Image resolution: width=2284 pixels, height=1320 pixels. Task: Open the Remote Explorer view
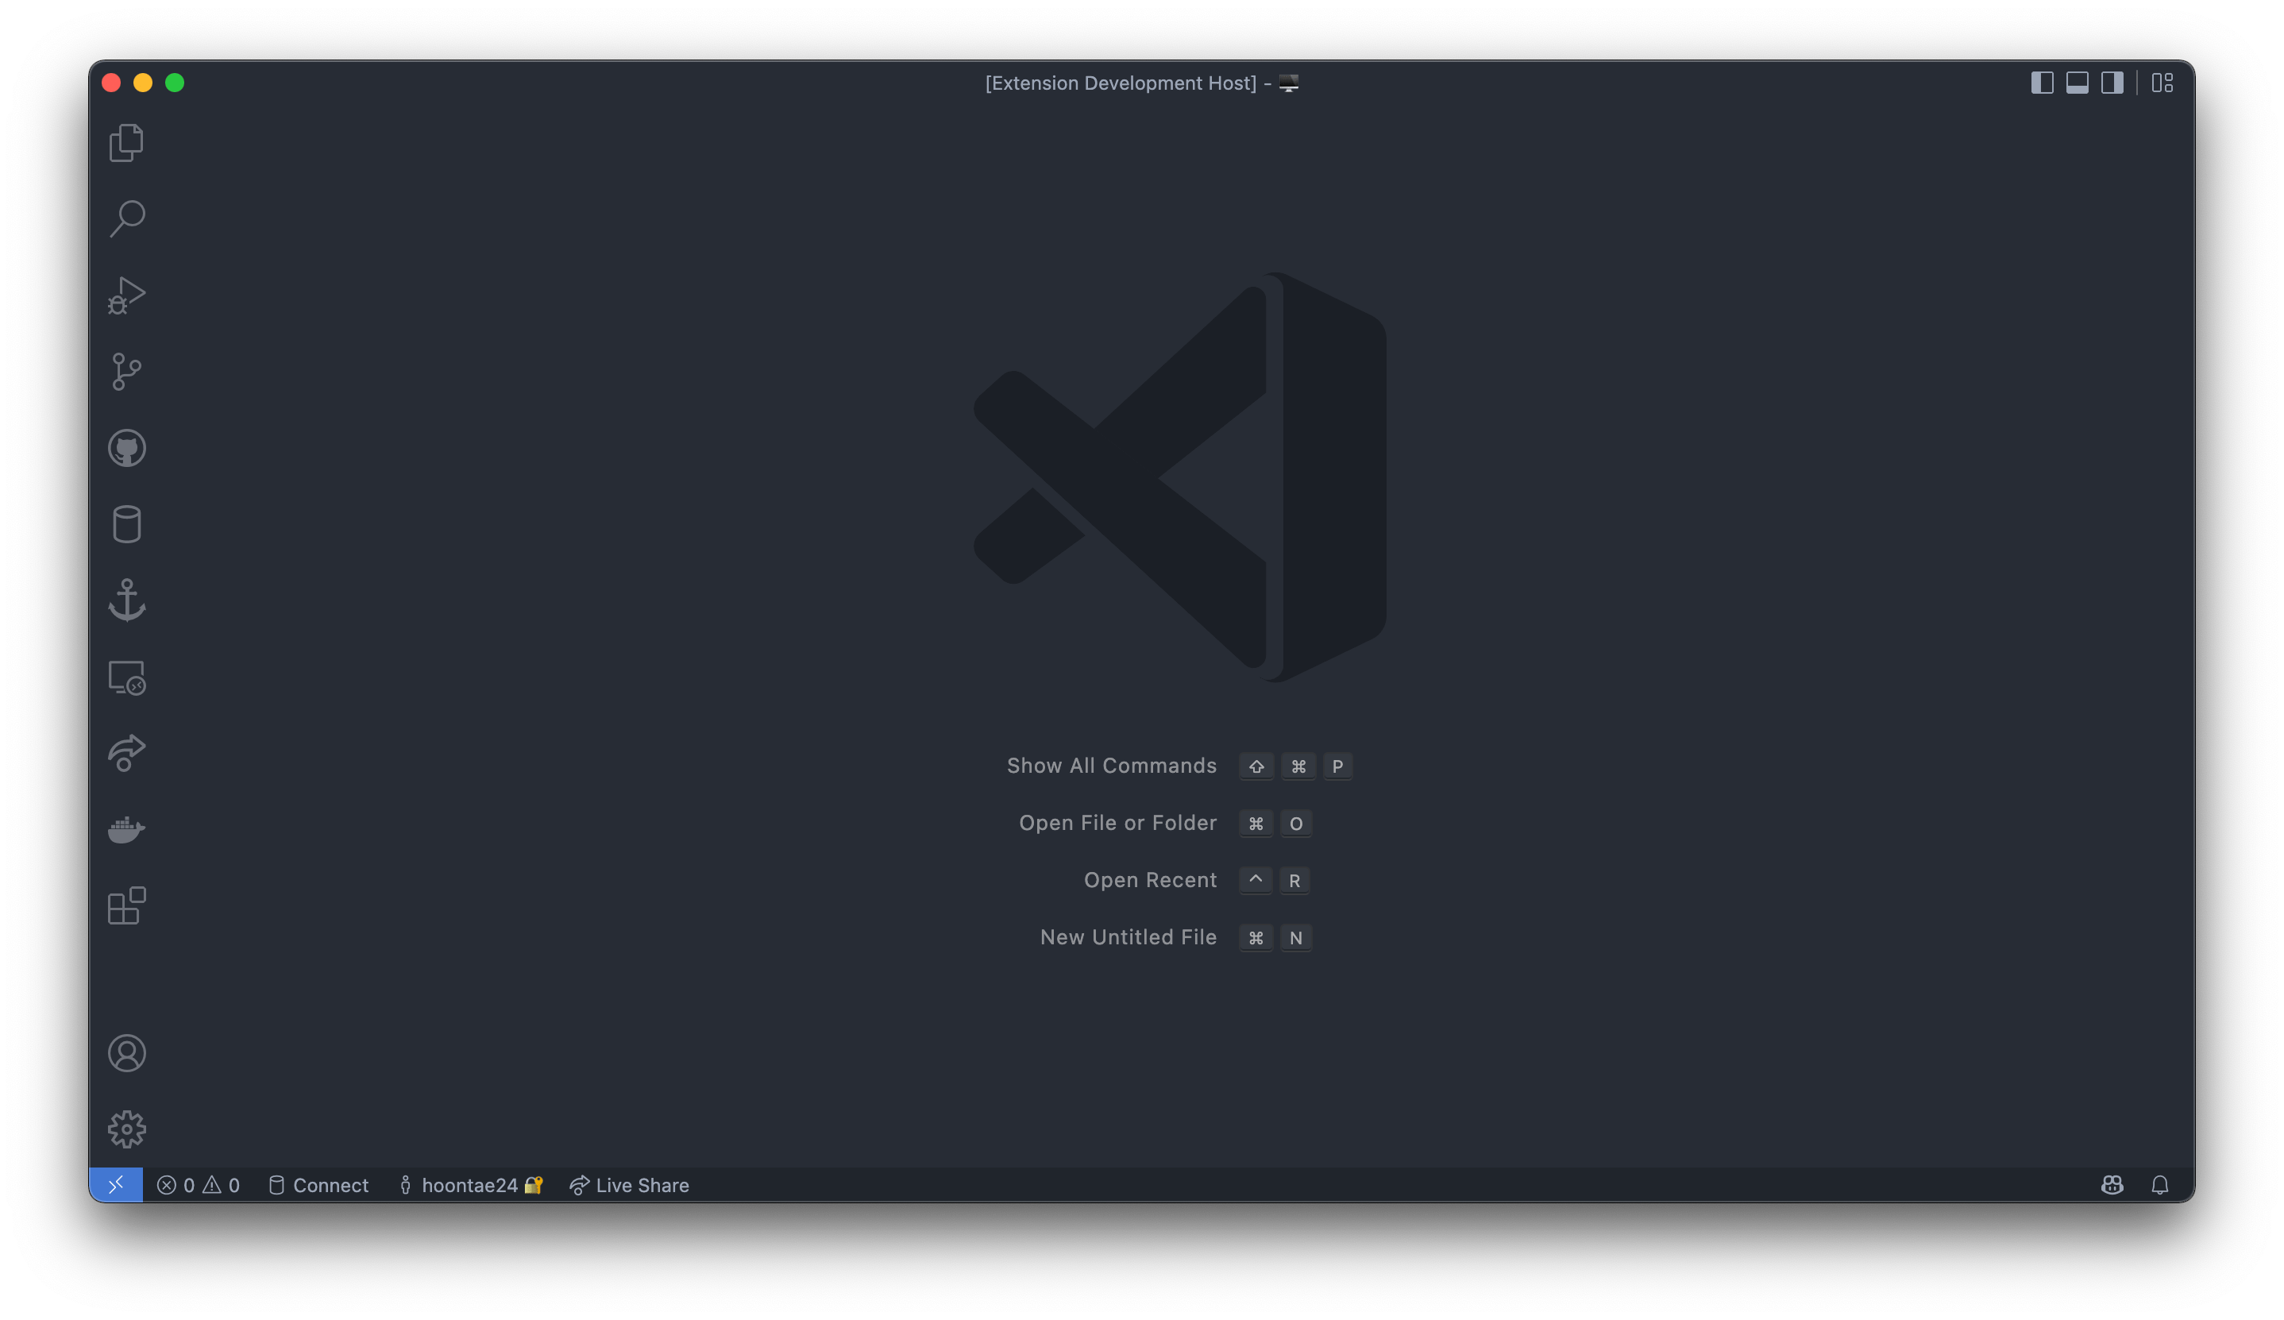coord(127,677)
